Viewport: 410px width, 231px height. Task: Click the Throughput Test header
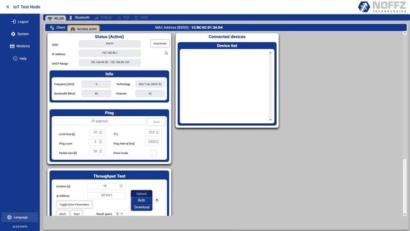click(x=110, y=176)
